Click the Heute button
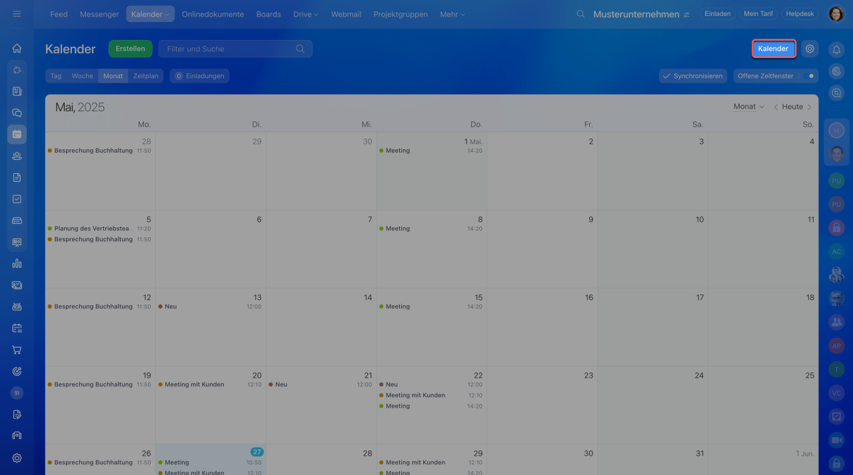Viewport: 853px width, 475px height. [792, 107]
